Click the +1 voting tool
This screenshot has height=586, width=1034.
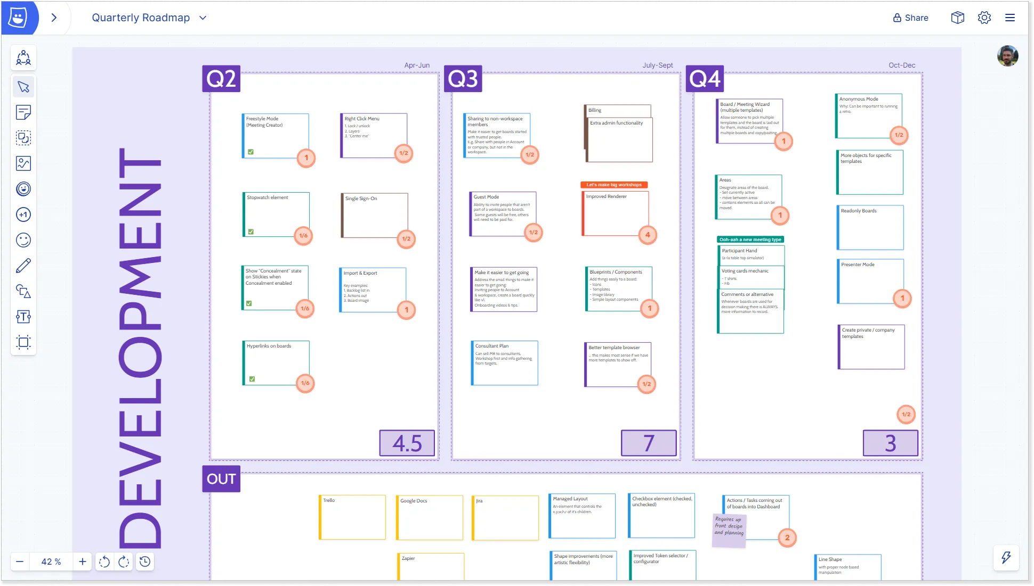[x=23, y=214]
